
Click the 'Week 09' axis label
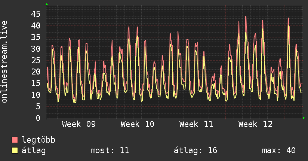79,124
